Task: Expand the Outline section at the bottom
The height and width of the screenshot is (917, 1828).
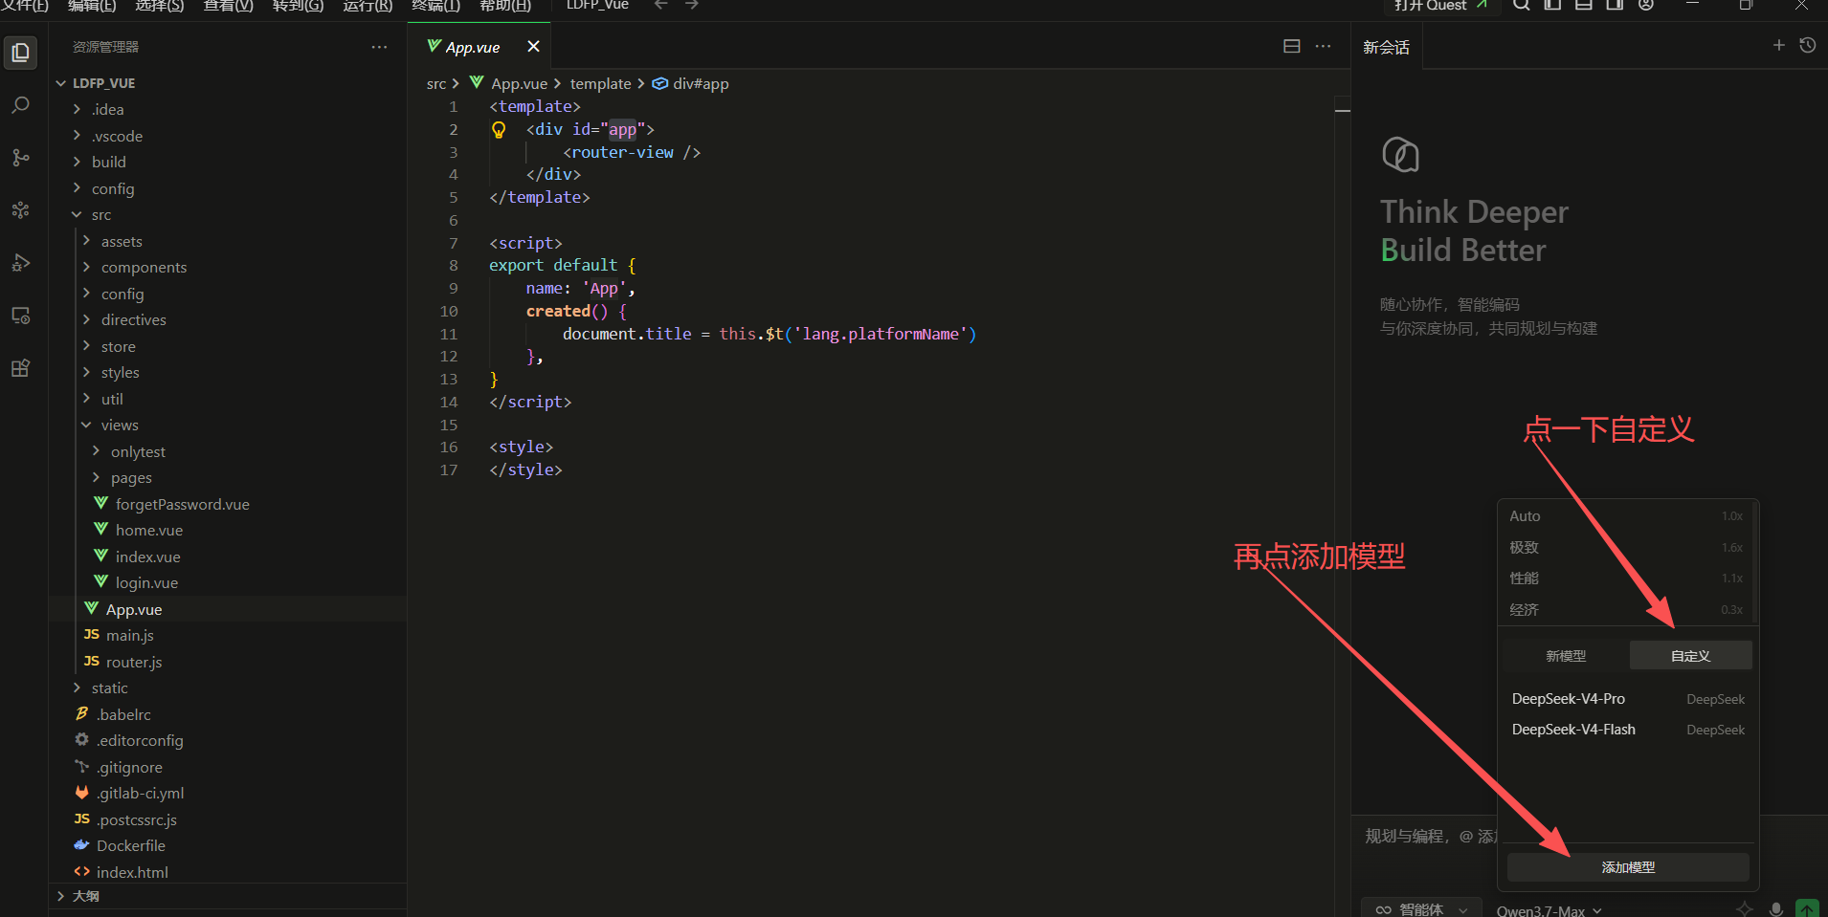Action: (x=228, y=896)
